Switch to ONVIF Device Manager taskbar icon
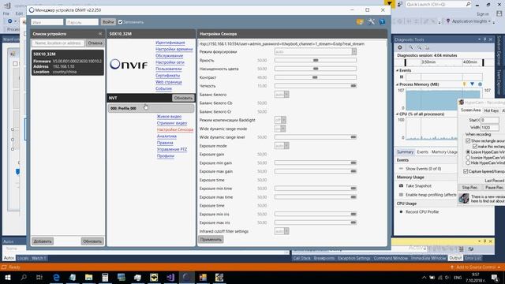505x284 pixels. pos(187,277)
